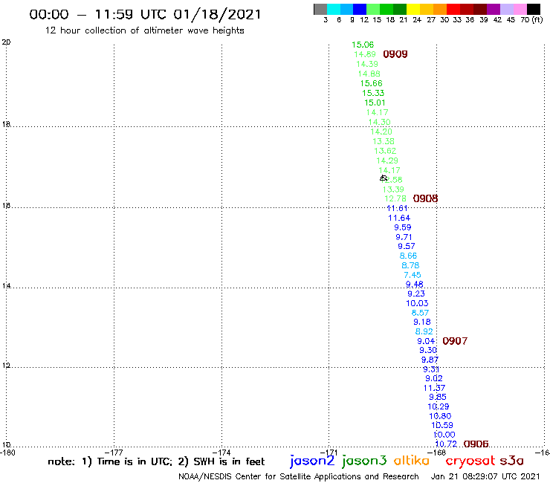
Task: Select the subtitle '12 hour collection of altimeter wave heights'
Action: tap(144, 30)
